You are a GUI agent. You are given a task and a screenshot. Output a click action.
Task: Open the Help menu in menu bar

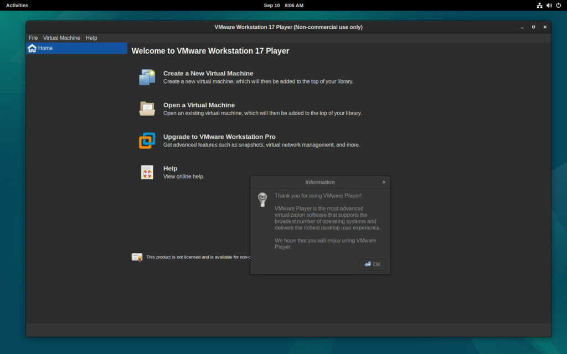coord(91,38)
